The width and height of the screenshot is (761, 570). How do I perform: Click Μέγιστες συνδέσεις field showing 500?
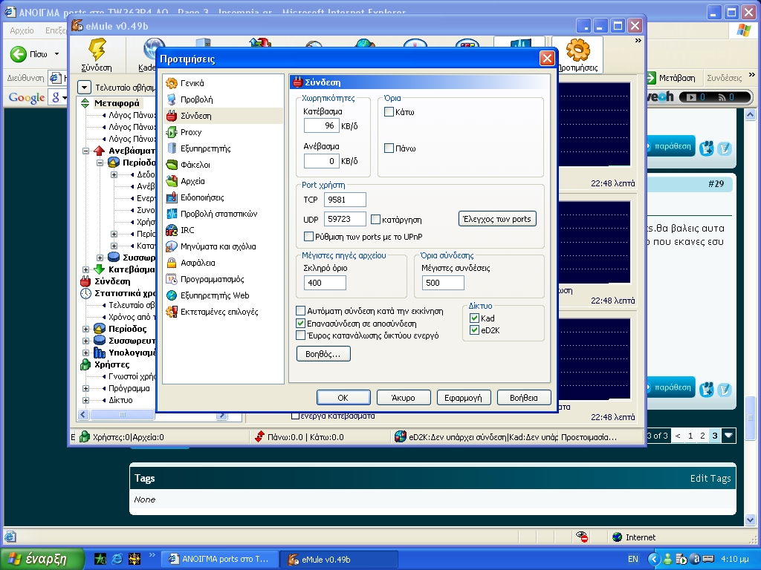tap(443, 283)
